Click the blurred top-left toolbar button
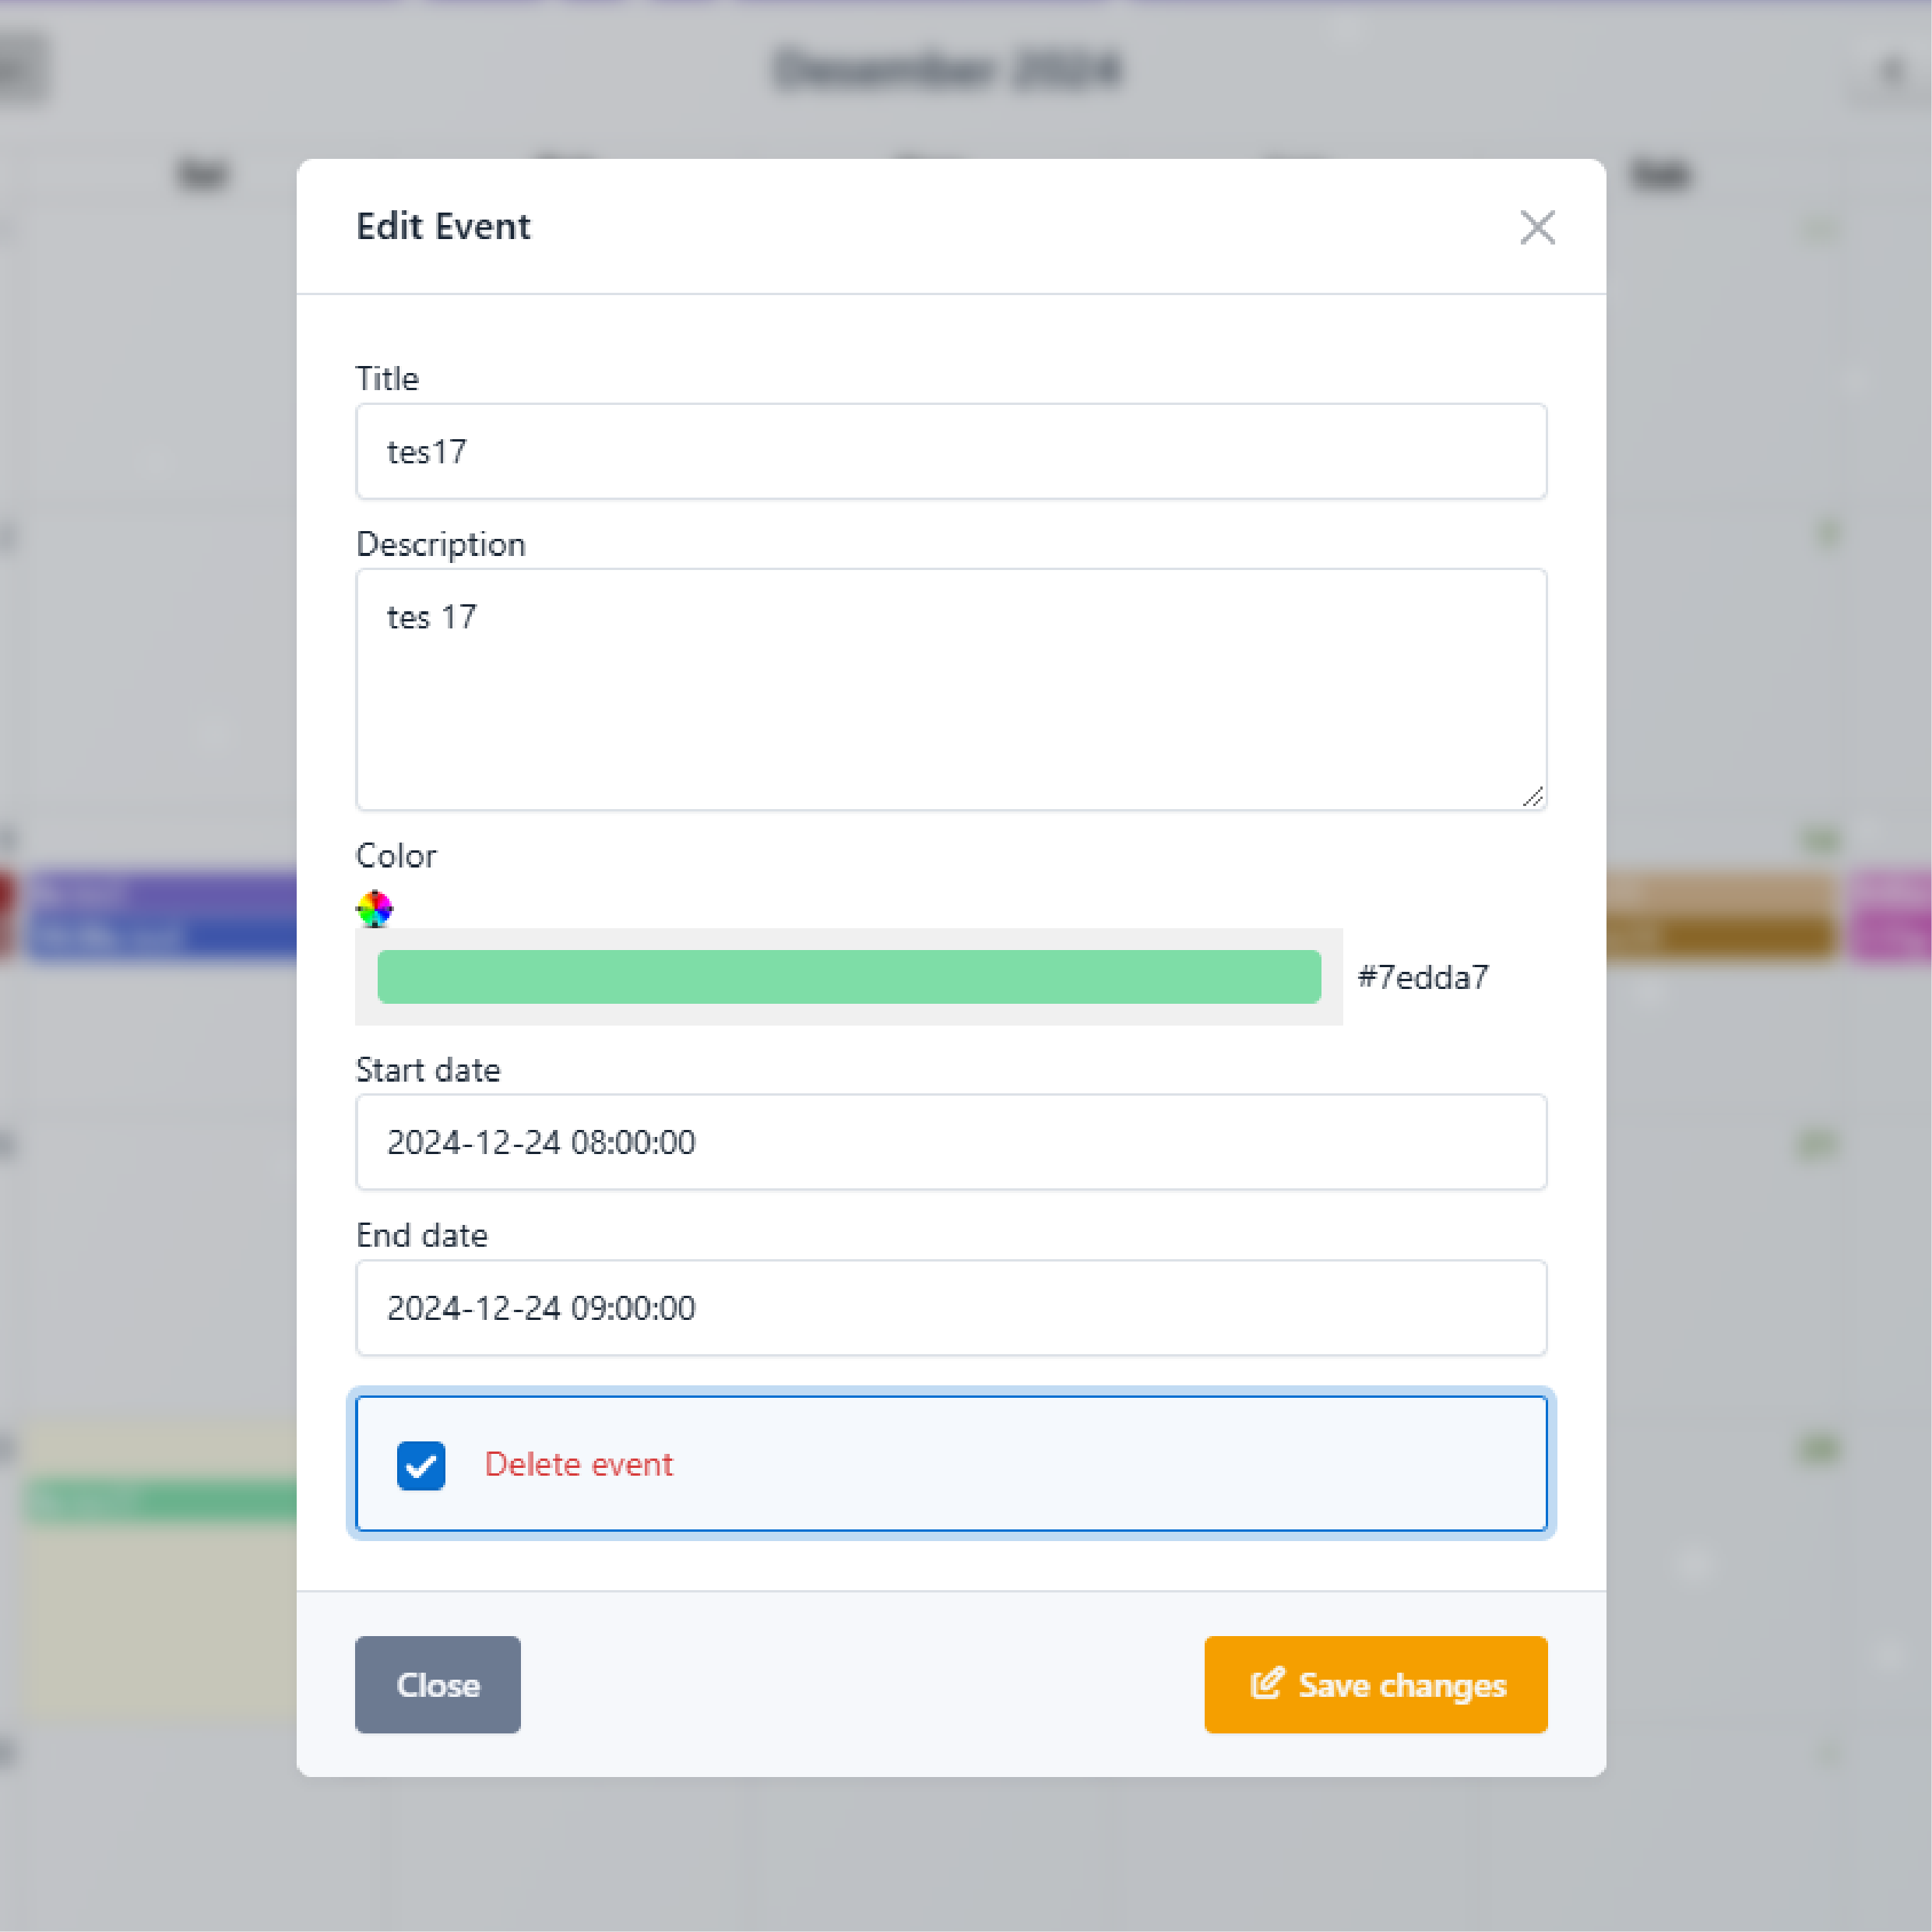Screen dimensions: 1932x1932 (22, 68)
